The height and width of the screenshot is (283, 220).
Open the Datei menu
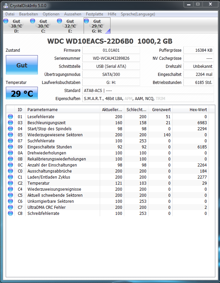(x=10, y=14)
